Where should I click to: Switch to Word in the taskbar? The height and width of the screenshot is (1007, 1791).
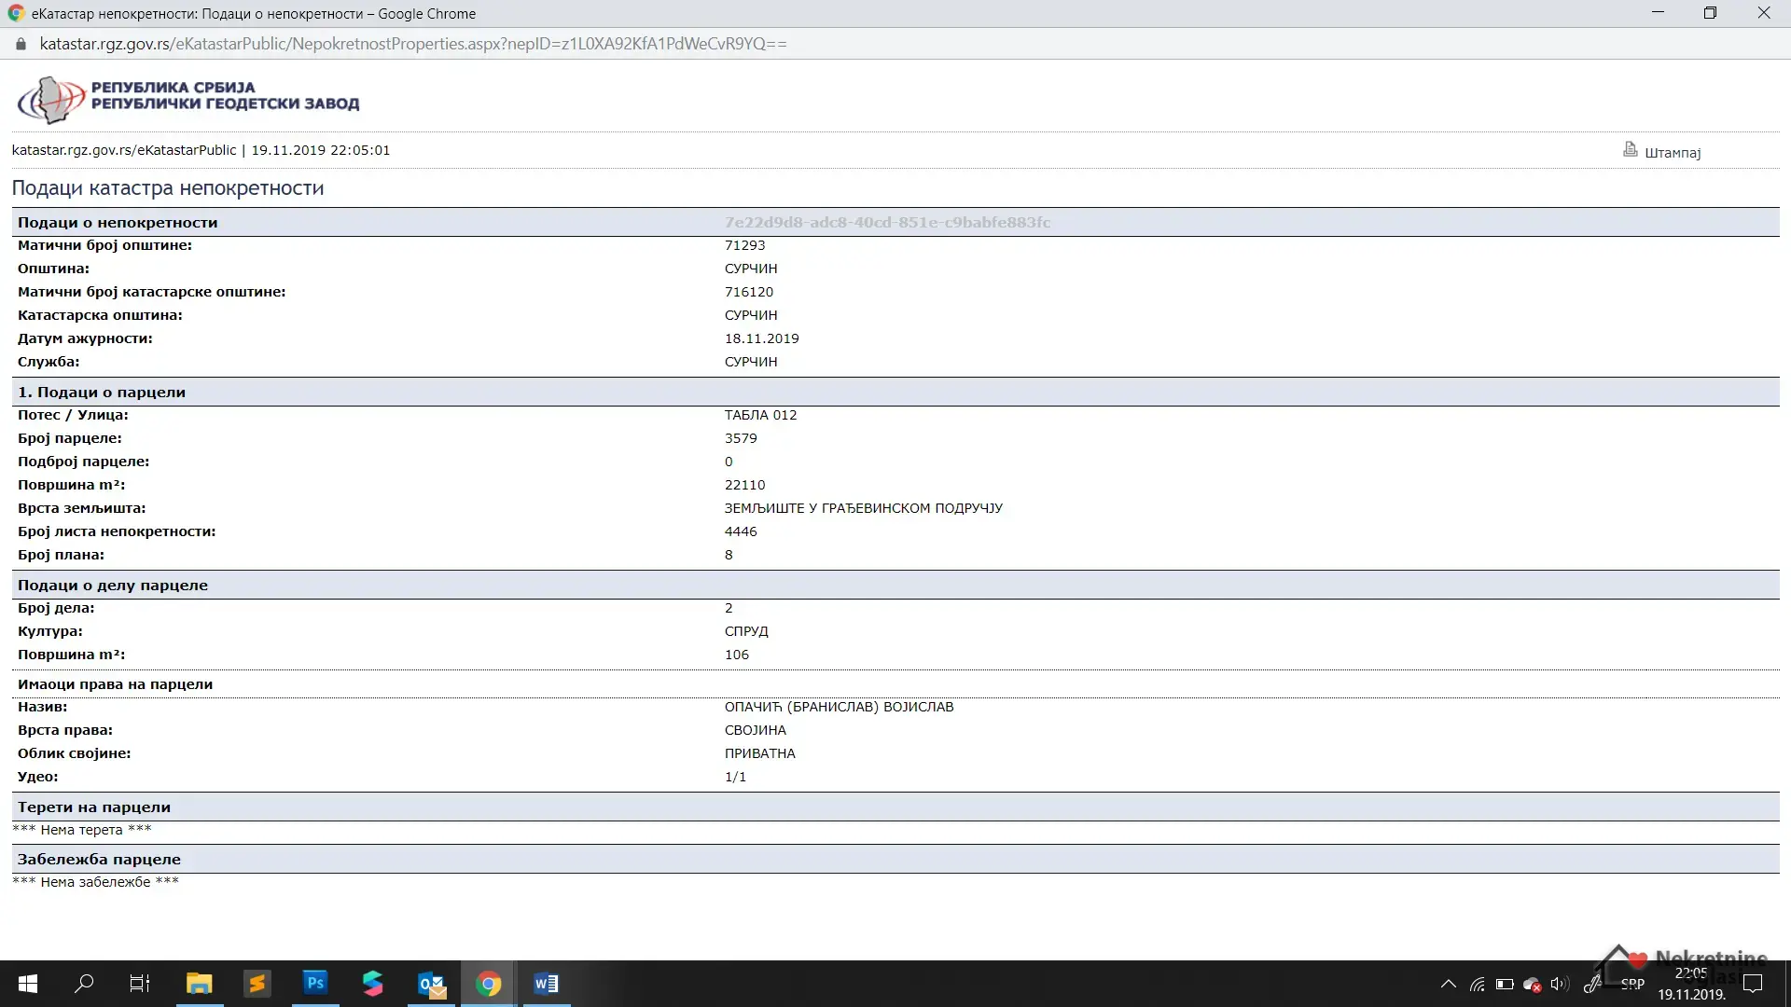tap(546, 984)
